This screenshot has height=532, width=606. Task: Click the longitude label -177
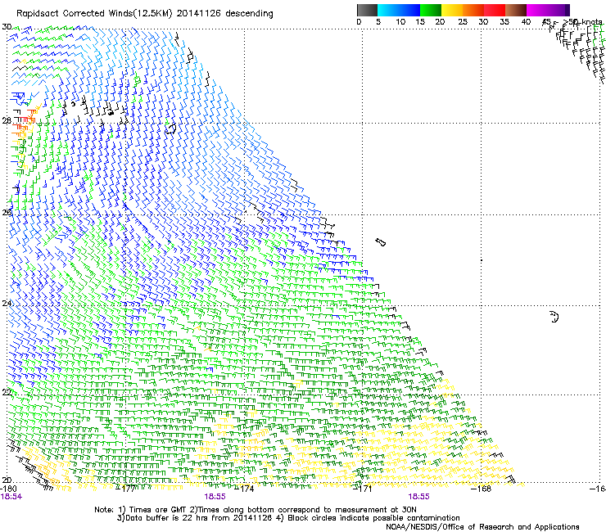click(127, 489)
